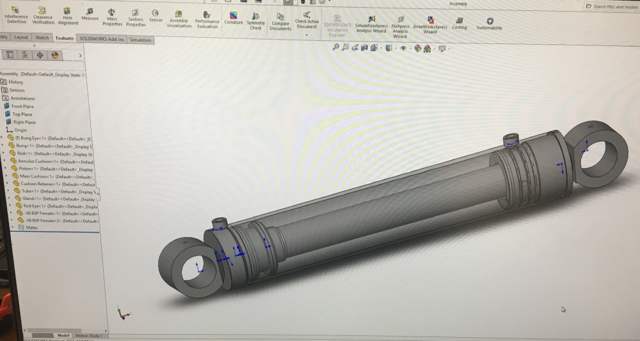The width and height of the screenshot is (640, 341).
Task: Open the Costing tool
Action: tap(459, 24)
